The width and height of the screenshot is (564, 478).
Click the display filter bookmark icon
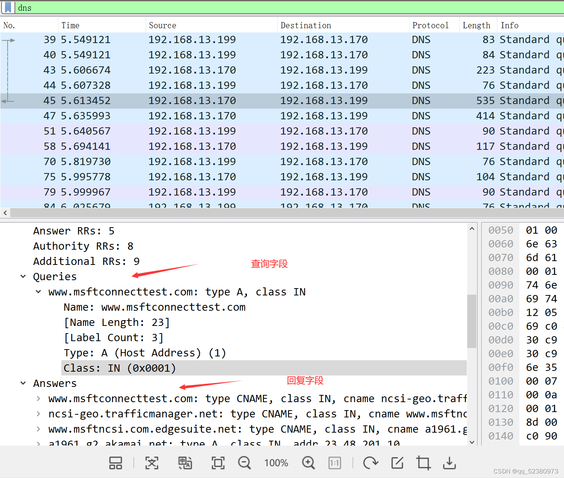(8, 8)
